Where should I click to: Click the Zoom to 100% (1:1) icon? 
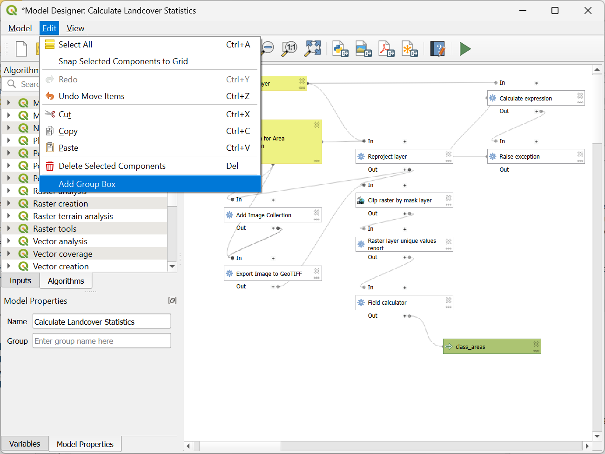pos(289,48)
